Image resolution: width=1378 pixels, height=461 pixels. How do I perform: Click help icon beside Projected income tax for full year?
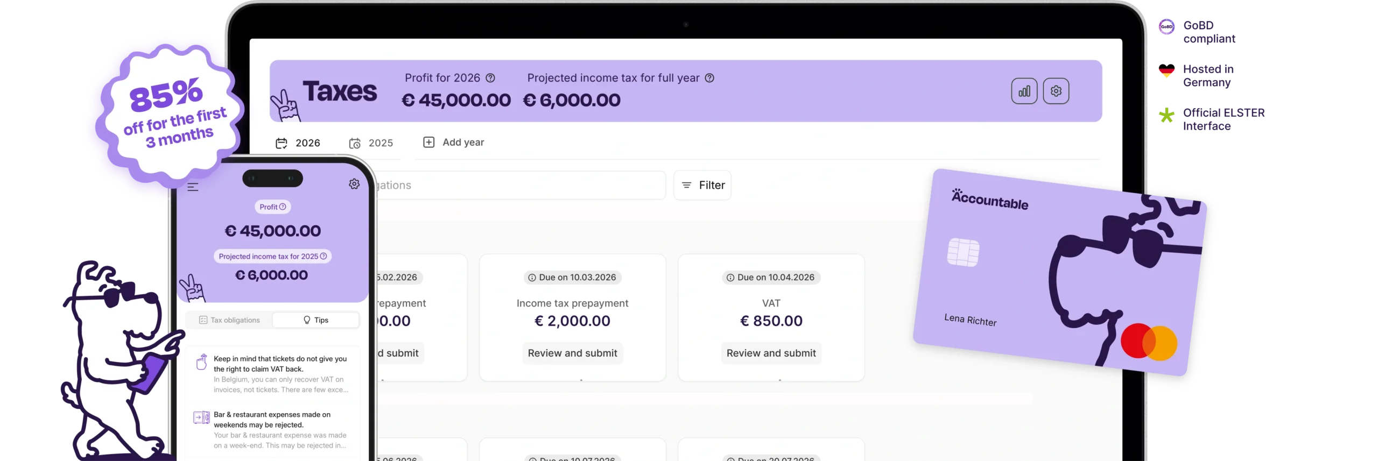click(x=709, y=78)
